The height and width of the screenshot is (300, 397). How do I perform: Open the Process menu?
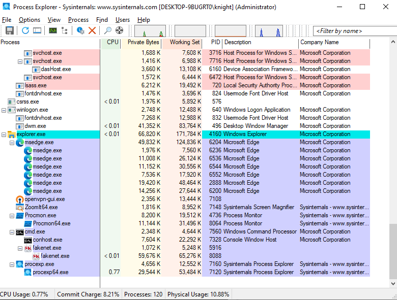pos(78,20)
